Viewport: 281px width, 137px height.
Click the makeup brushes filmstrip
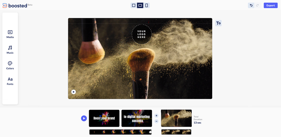tap(176, 132)
